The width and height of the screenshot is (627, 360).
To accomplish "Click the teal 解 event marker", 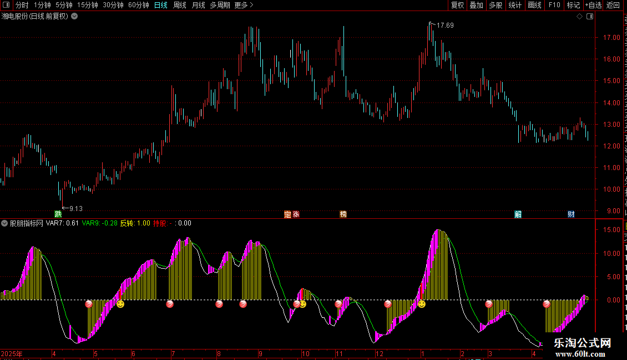I will pos(518,214).
